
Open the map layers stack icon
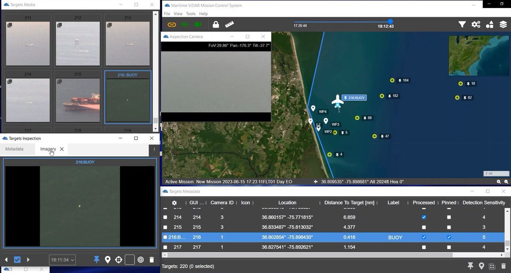pyautogui.click(x=503, y=25)
